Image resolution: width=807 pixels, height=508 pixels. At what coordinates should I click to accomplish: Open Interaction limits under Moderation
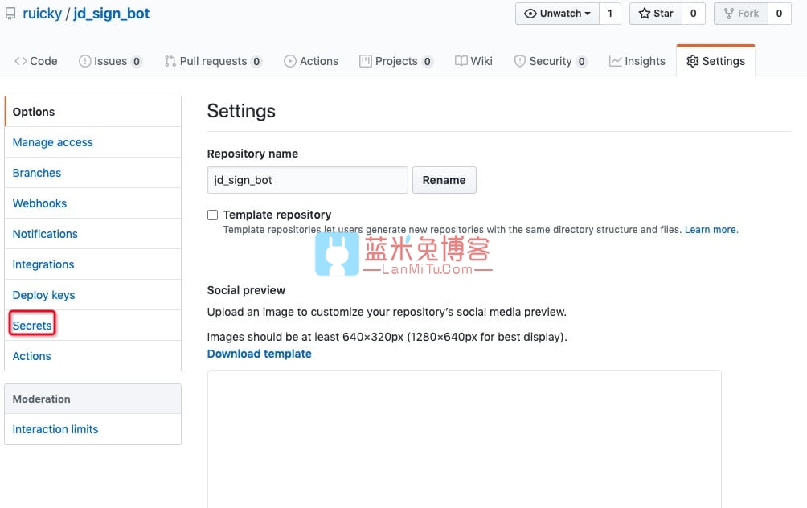92,429
